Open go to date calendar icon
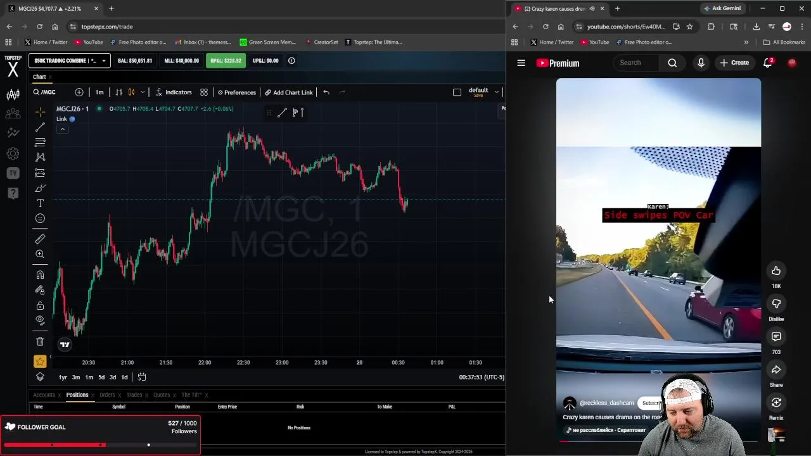The height and width of the screenshot is (456, 811). pyautogui.click(x=142, y=377)
